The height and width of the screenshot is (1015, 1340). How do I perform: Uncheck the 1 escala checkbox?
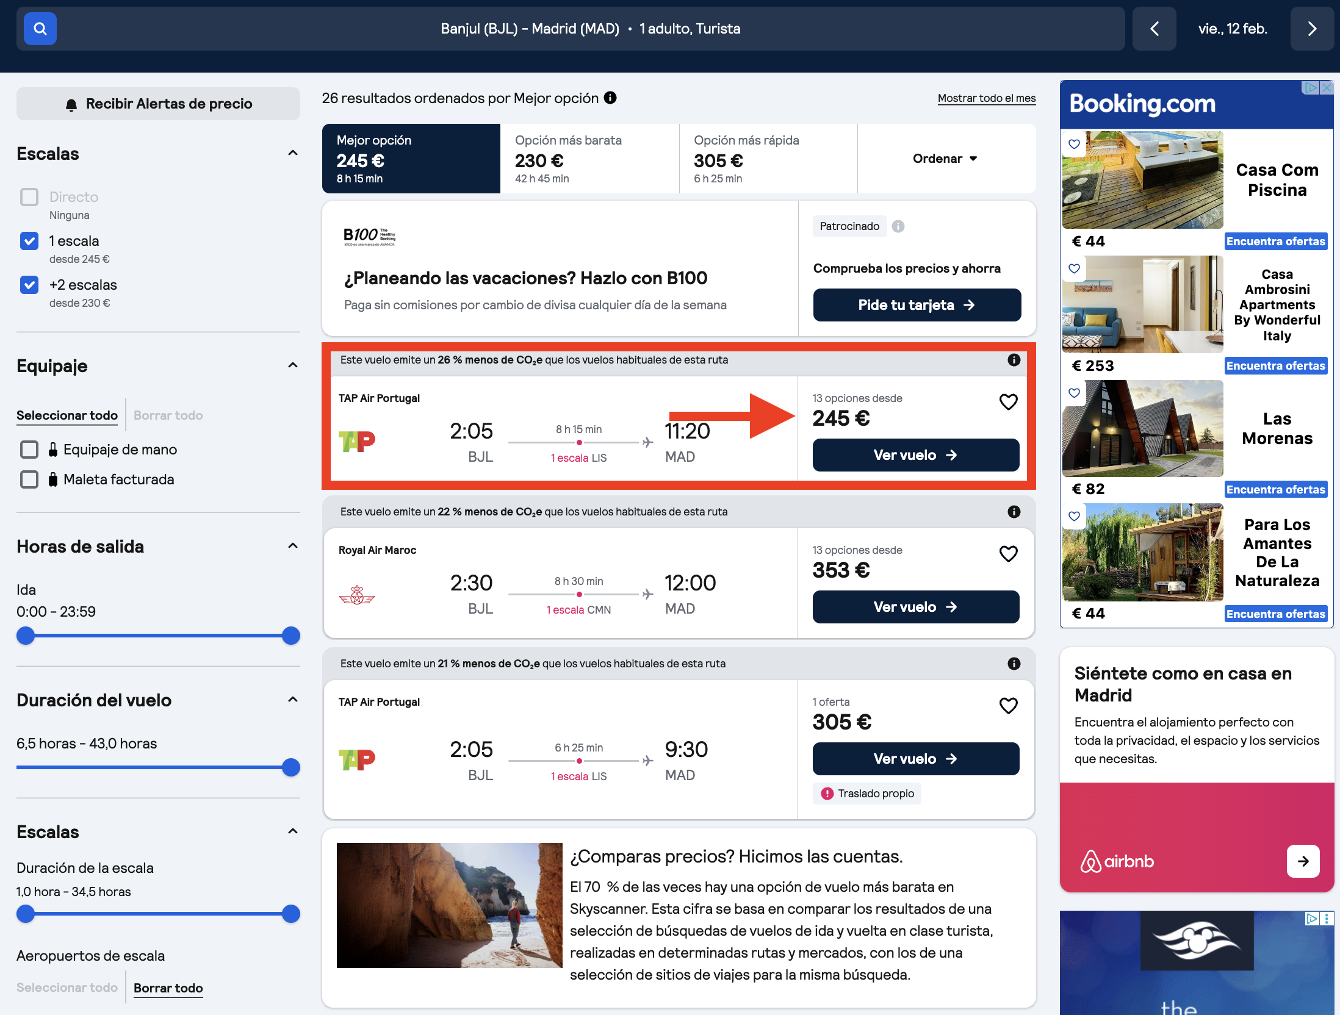coord(29,241)
